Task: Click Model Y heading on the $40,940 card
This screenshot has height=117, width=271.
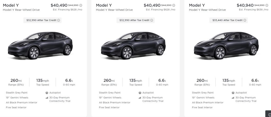Action: coord(196,5)
